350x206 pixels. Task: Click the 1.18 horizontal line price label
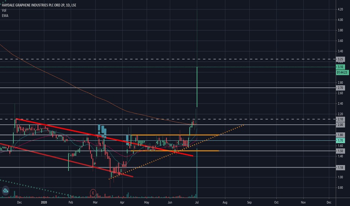[340, 167]
